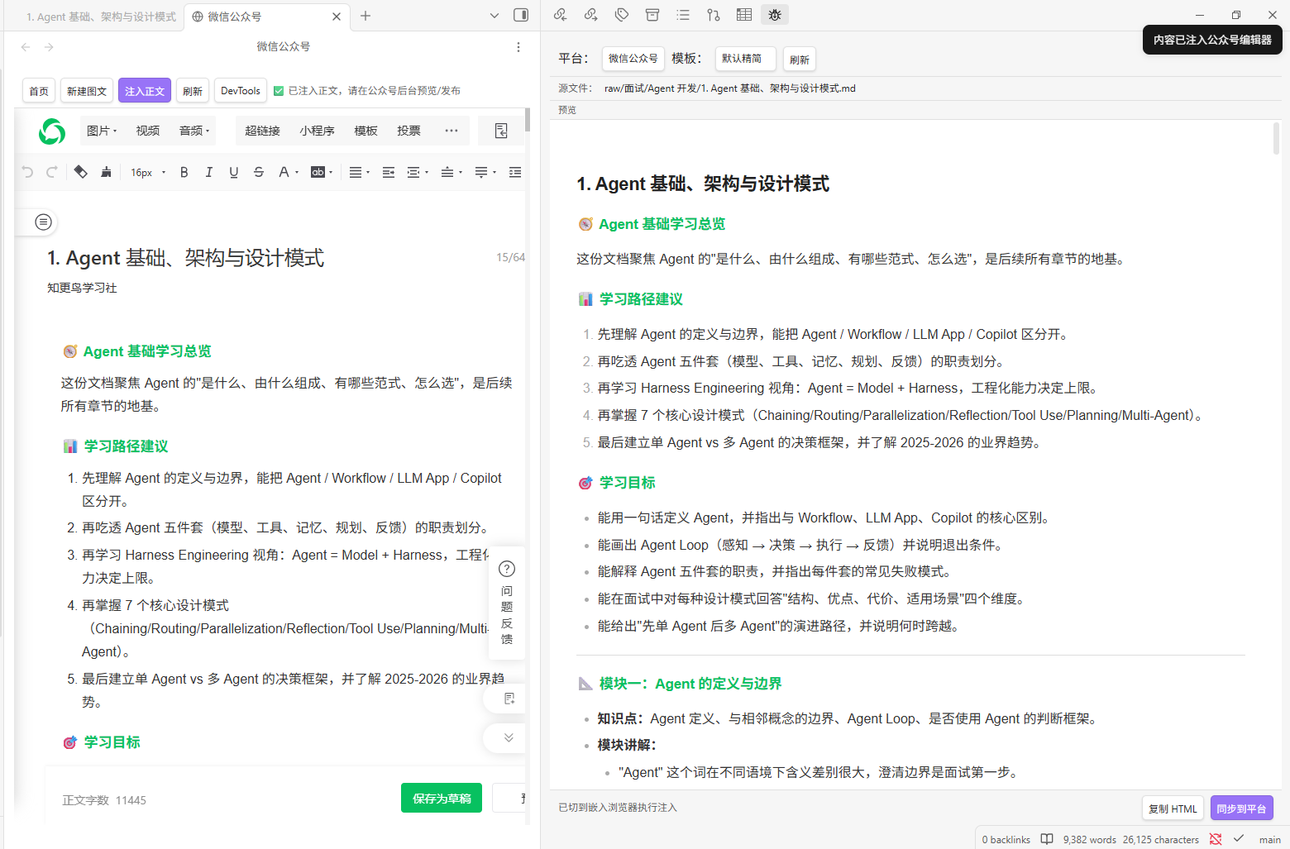Click the checkmark status icon in status bar
The image size is (1290, 849).
pyautogui.click(x=1239, y=838)
